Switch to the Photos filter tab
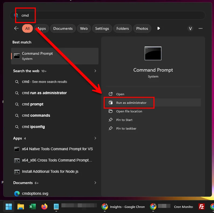Screen dimensions: 214x213 click(142, 28)
